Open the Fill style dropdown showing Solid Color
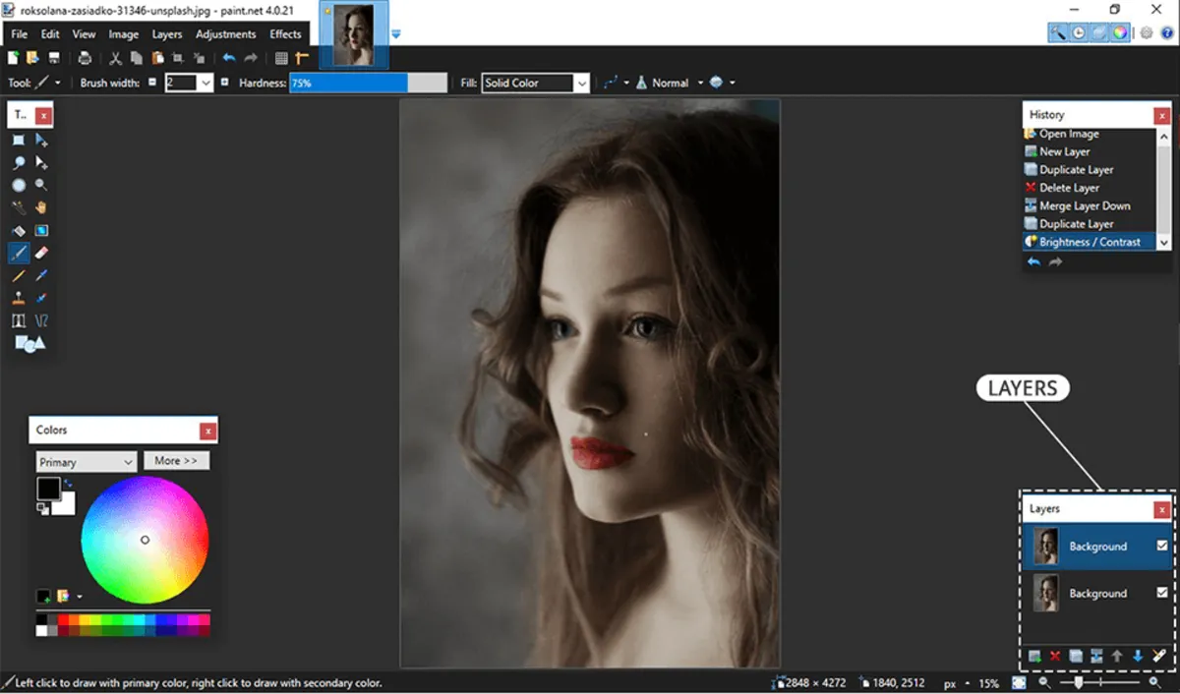The height and width of the screenshot is (694, 1180). click(582, 83)
